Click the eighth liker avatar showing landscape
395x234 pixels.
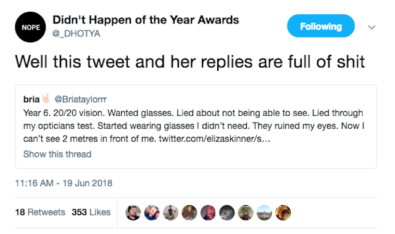[264, 212]
